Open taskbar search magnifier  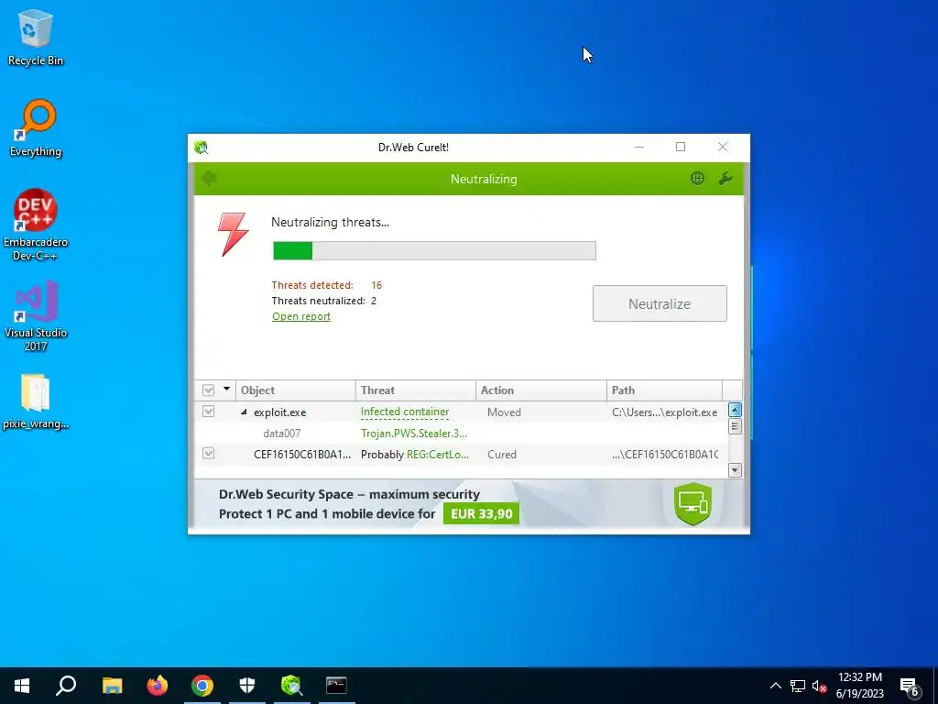(66, 686)
